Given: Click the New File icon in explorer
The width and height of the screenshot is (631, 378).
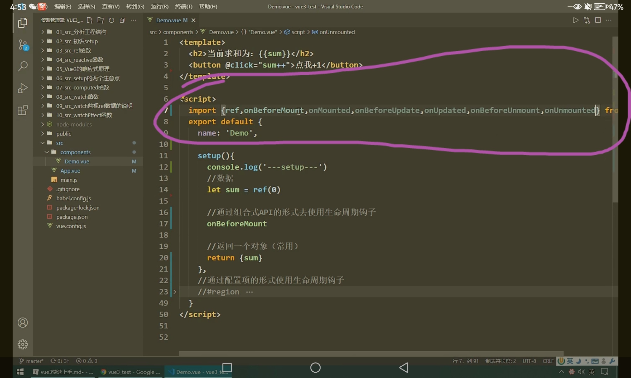Looking at the screenshot, I should point(90,20).
